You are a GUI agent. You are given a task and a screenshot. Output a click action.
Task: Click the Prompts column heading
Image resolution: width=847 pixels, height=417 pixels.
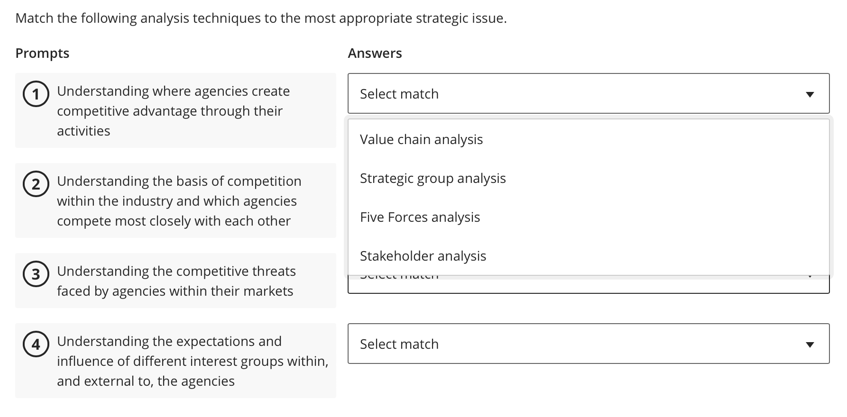[42, 53]
